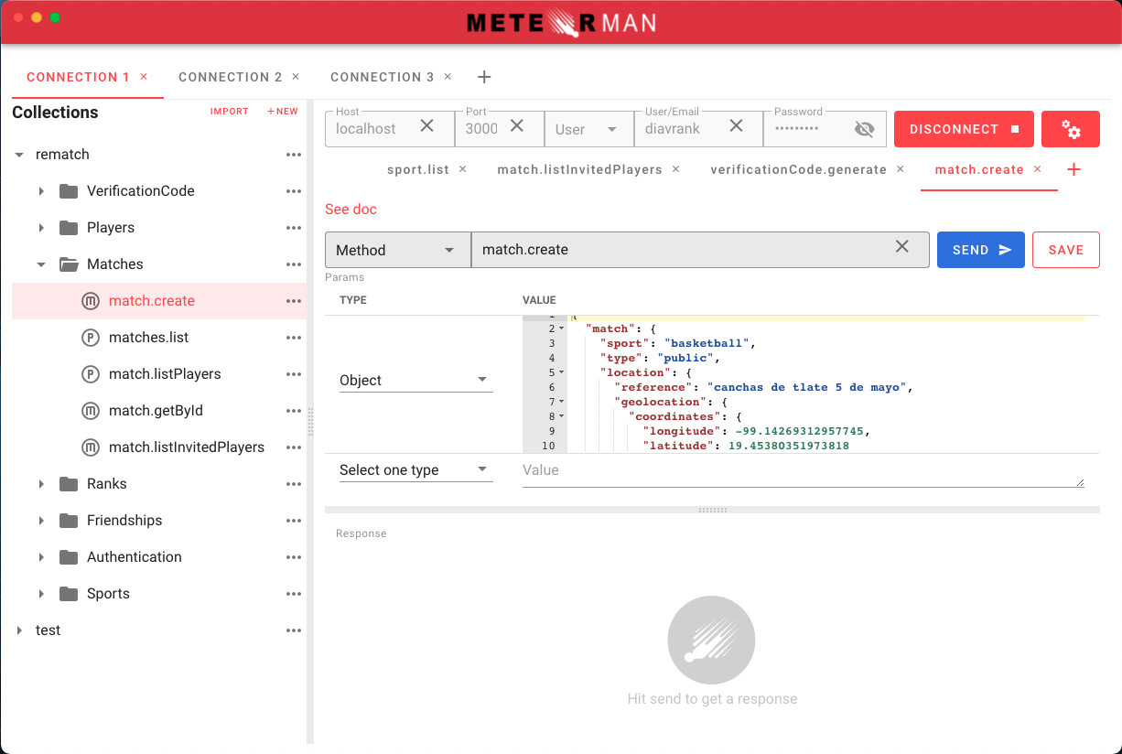Screen dimensions: 1122x754
Task: Click the empty Value parameter field
Action: [803, 470]
